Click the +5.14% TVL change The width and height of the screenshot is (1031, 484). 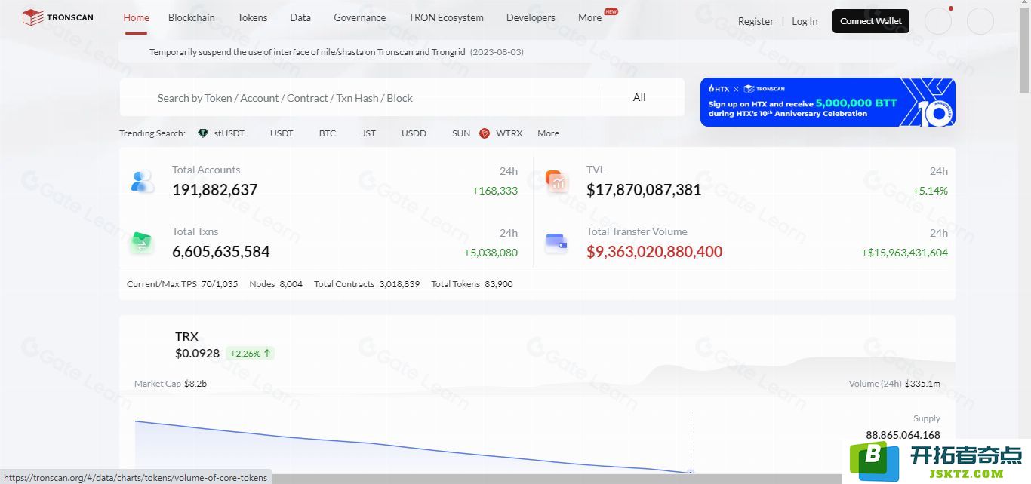(x=930, y=191)
